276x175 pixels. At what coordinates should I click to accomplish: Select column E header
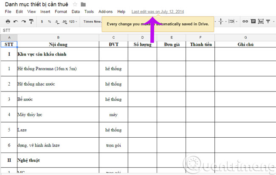(x=171, y=37)
